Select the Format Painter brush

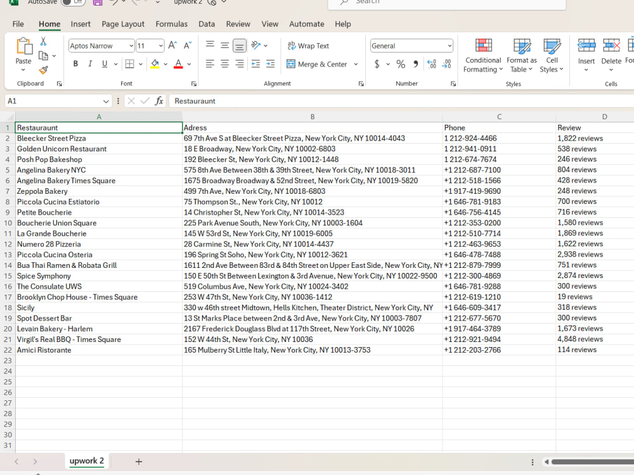pos(43,70)
